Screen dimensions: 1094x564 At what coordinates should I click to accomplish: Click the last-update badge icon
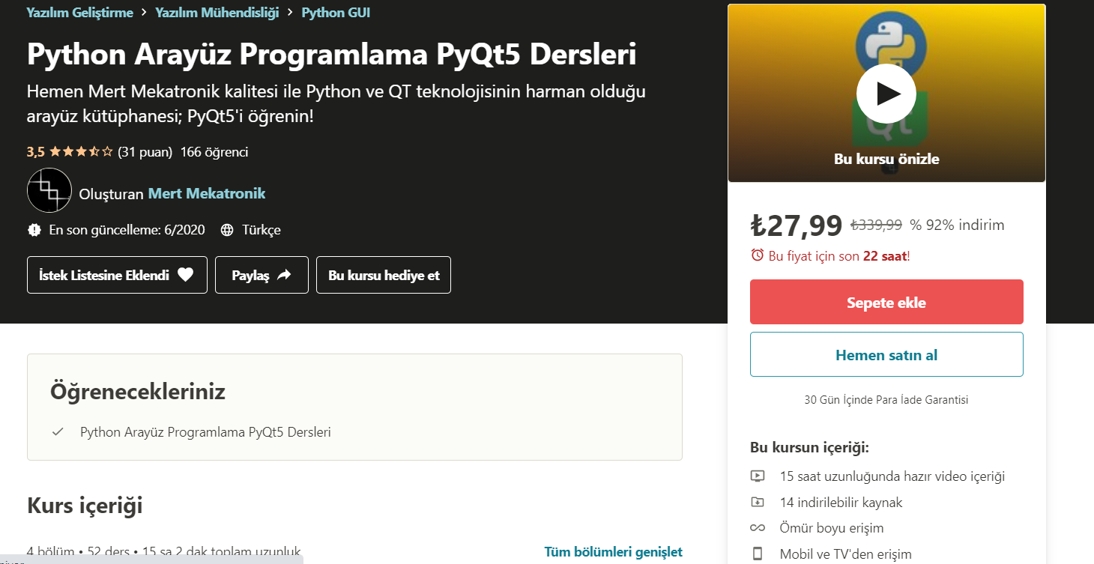tap(34, 230)
